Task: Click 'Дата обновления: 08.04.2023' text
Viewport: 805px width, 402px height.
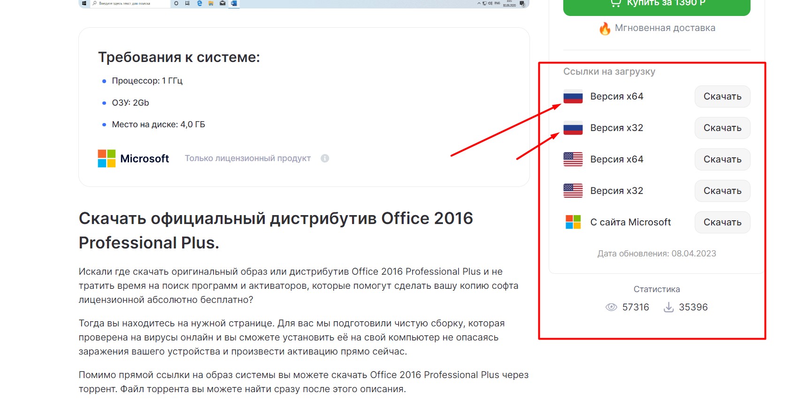Action: [657, 254]
